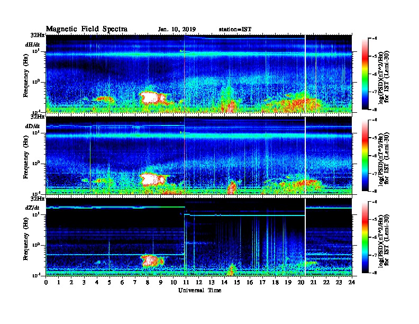Click the "32Hz" label above dH/dt
Screen dimensions: 419x324
(x=38, y=35)
